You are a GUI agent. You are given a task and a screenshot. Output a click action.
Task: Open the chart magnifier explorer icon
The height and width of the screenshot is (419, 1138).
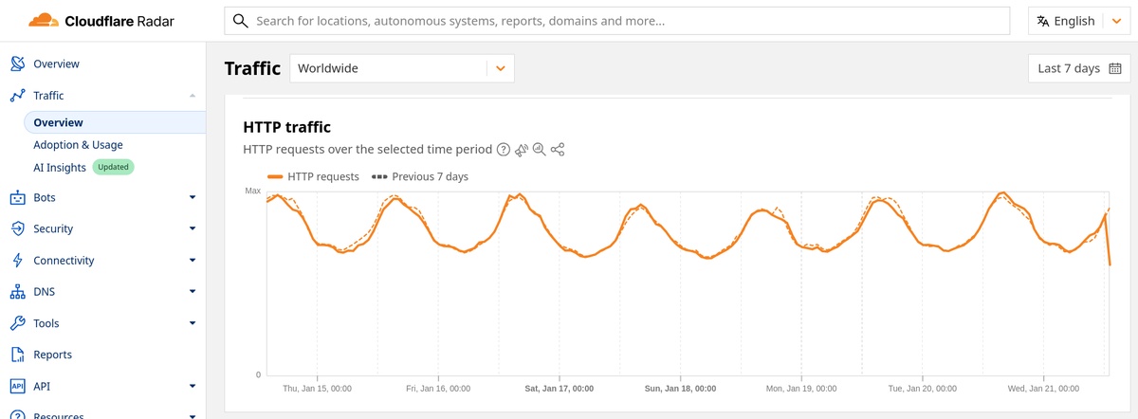539,150
